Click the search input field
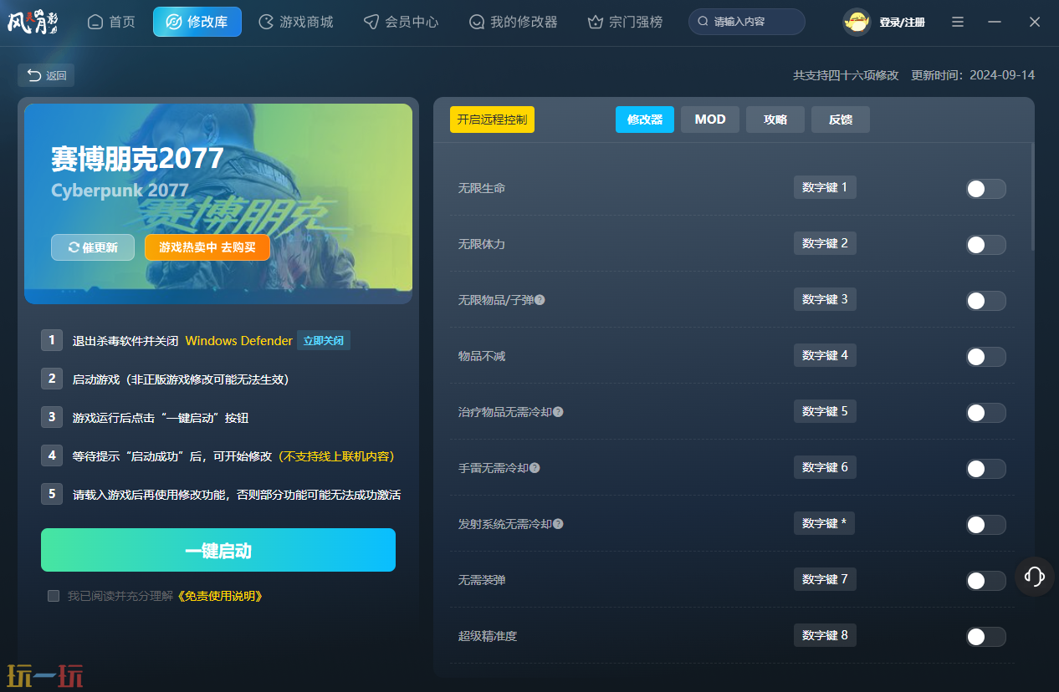The image size is (1059, 692). [x=747, y=22]
